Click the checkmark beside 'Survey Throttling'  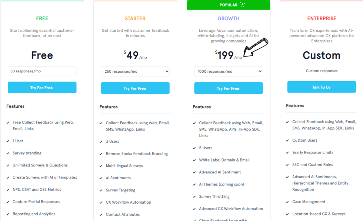[x=193, y=196]
